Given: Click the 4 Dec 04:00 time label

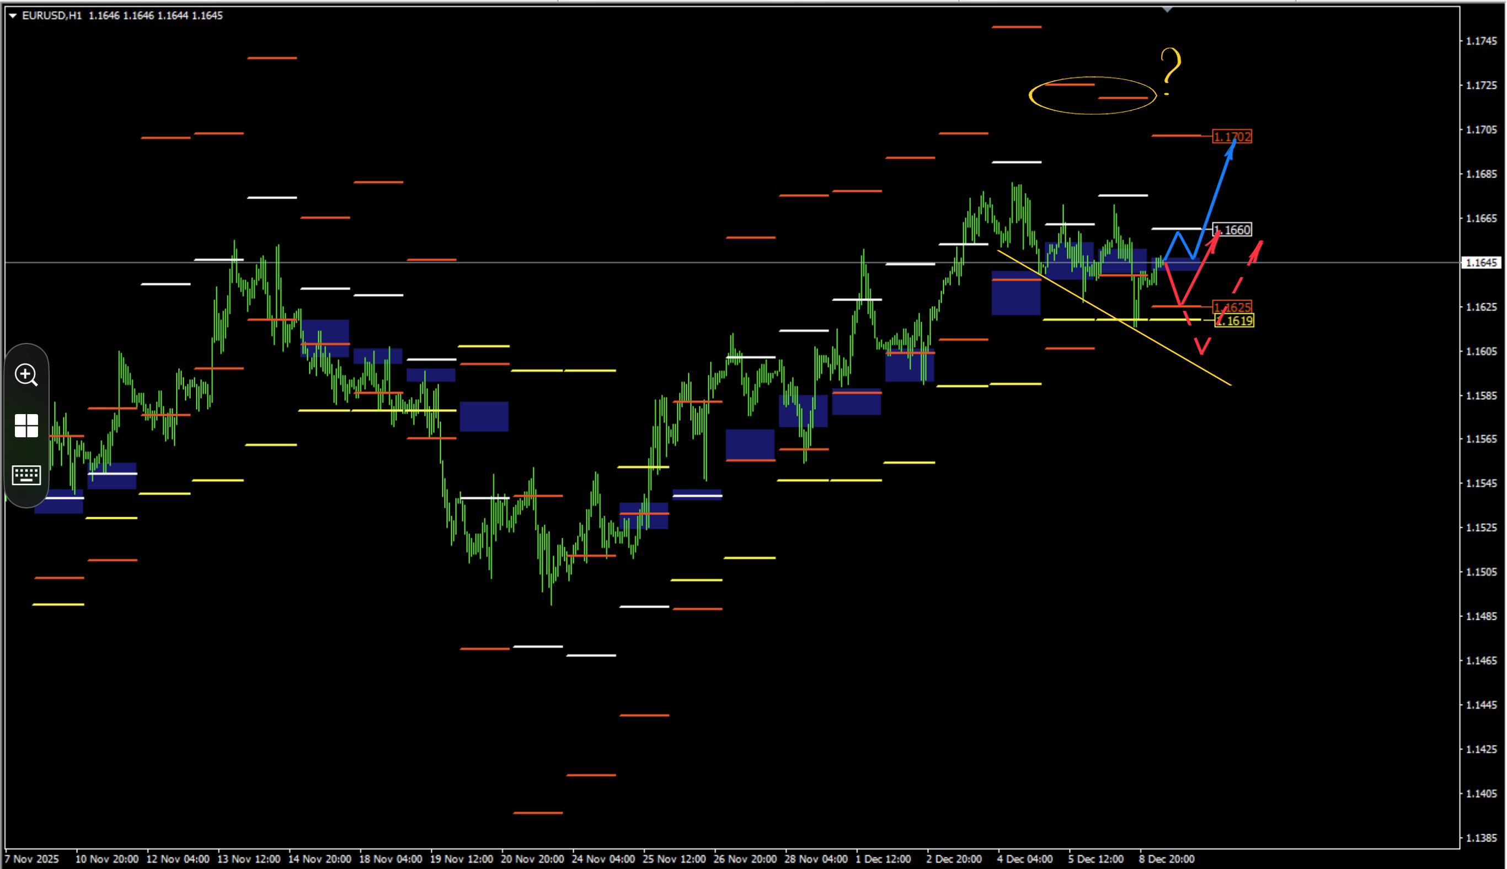Looking at the screenshot, I should [1024, 860].
